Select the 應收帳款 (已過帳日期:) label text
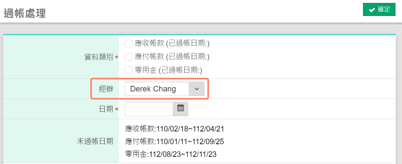 pos(172,43)
